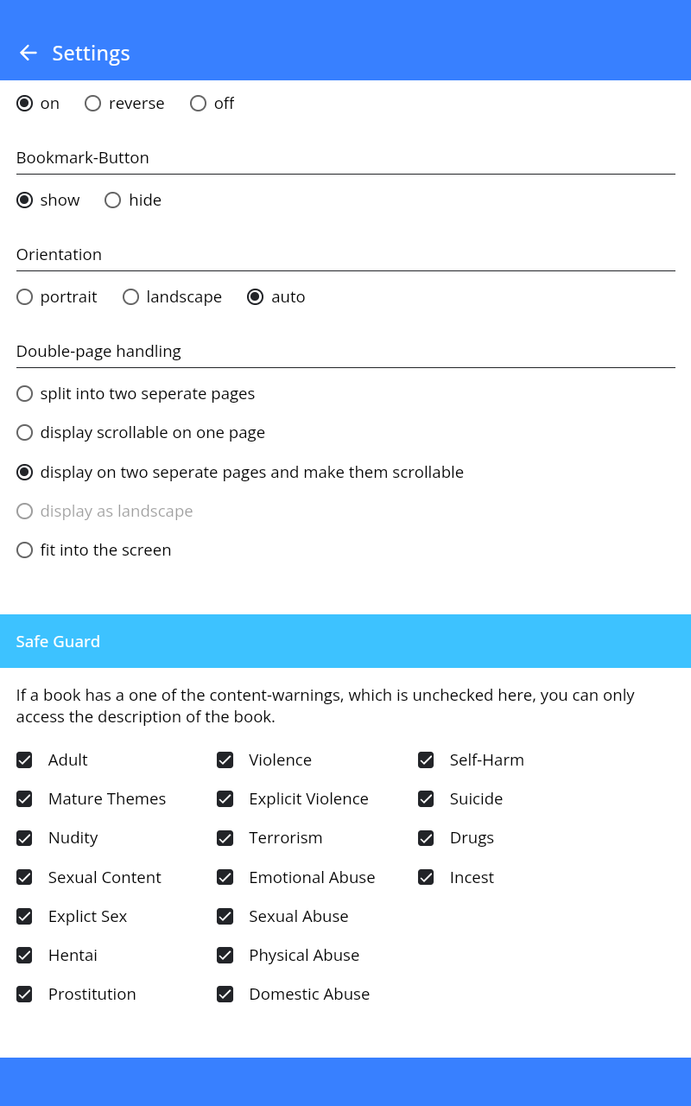This screenshot has height=1106, width=691.
Task: Set orientation to landscape
Action: [131, 297]
